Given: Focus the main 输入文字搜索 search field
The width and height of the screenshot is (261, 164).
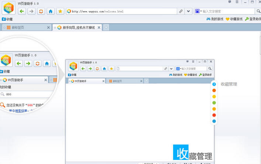Looking at the screenshot, I should 228,11.
